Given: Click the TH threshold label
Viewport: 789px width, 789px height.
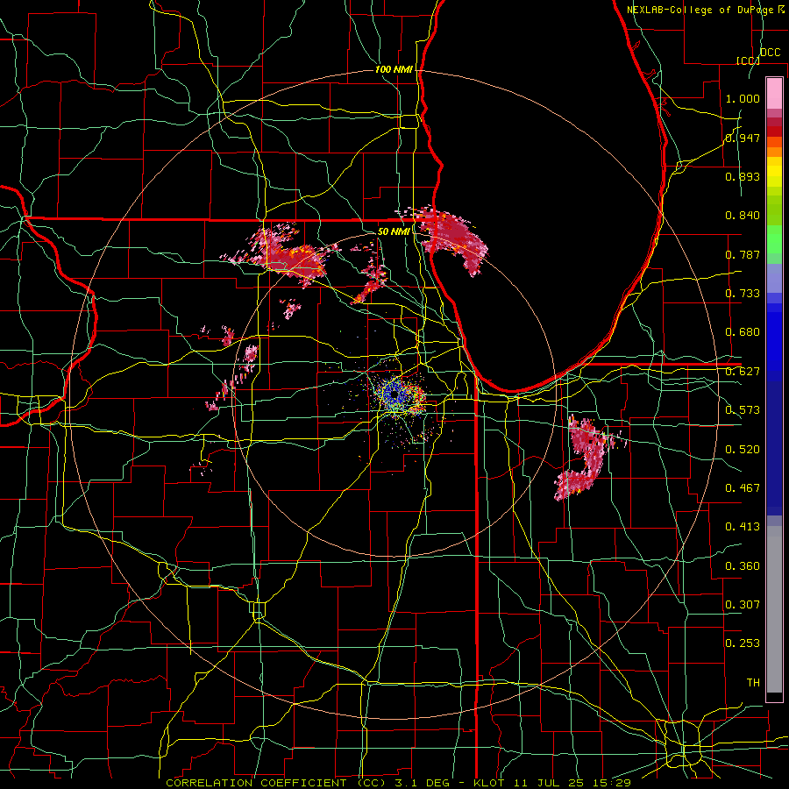Looking at the screenshot, I should point(753,682).
